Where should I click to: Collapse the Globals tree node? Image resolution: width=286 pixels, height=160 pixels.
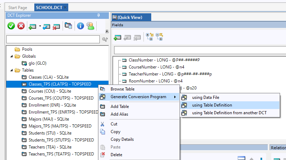click(x=11, y=56)
